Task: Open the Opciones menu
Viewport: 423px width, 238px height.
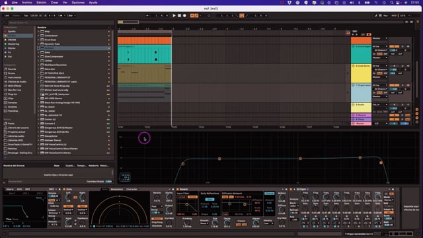Action: [x=78, y=3]
